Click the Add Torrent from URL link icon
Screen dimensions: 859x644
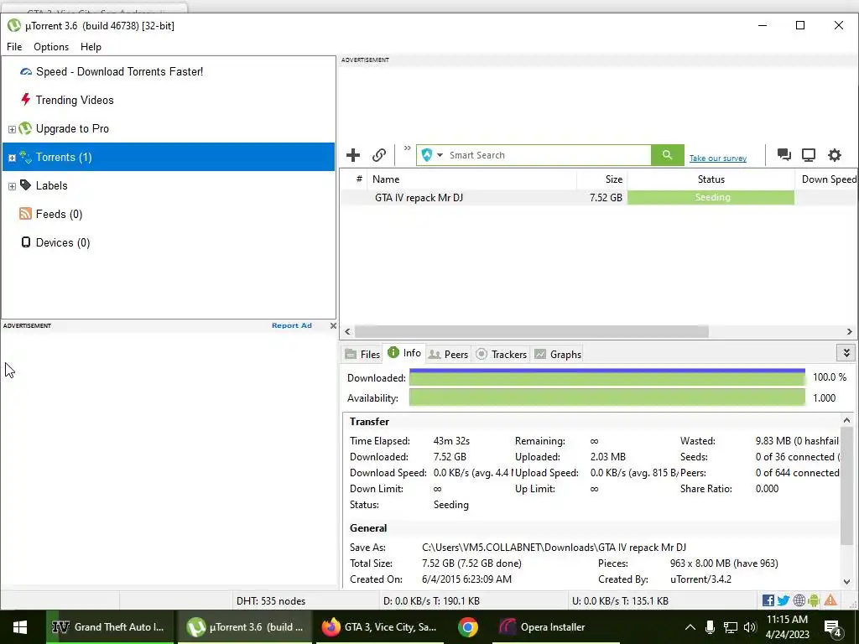coord(379,155)
